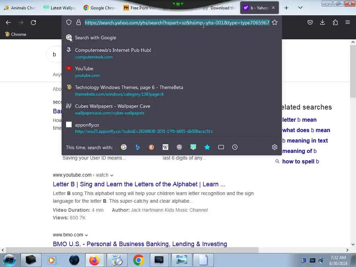List all tabs dropdown arrow
356x267 pixels.
pos(300,8)
